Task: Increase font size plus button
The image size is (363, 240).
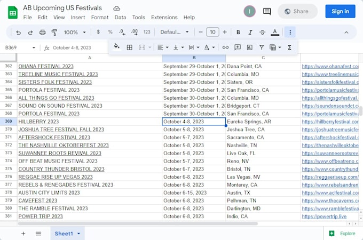Action: (x=225, y=32)
